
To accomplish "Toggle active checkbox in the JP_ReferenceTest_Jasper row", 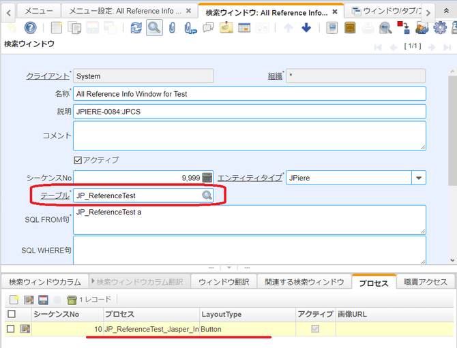I will click(315, 329).
